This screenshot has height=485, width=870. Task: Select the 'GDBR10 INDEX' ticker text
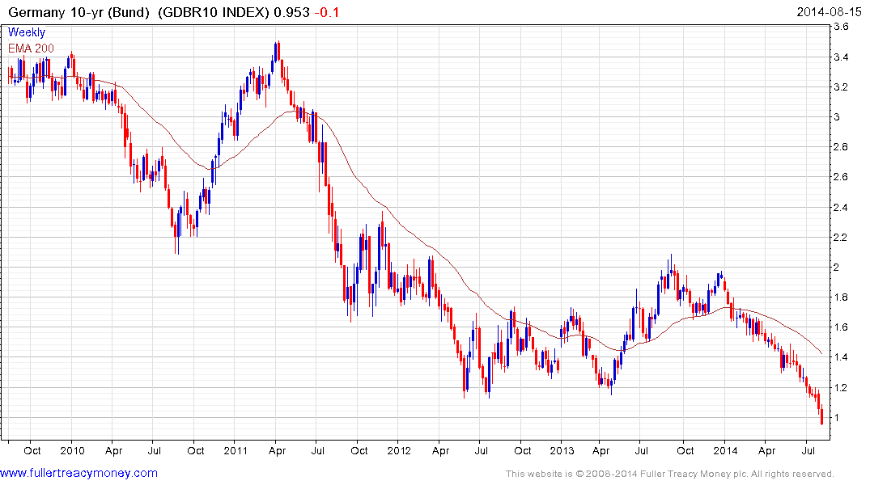click(x=215, y=12)
